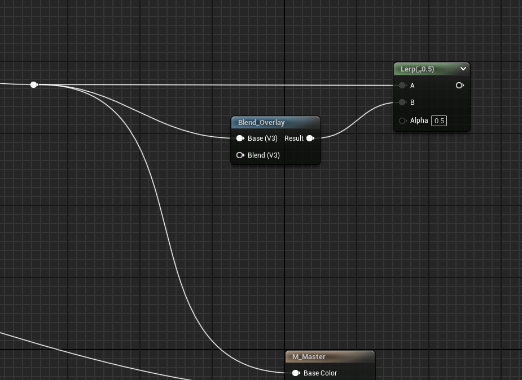Select the Lerp node by its title bar
Screen dimensions: 522x380
pyautogui.click(x=432, y=69)
